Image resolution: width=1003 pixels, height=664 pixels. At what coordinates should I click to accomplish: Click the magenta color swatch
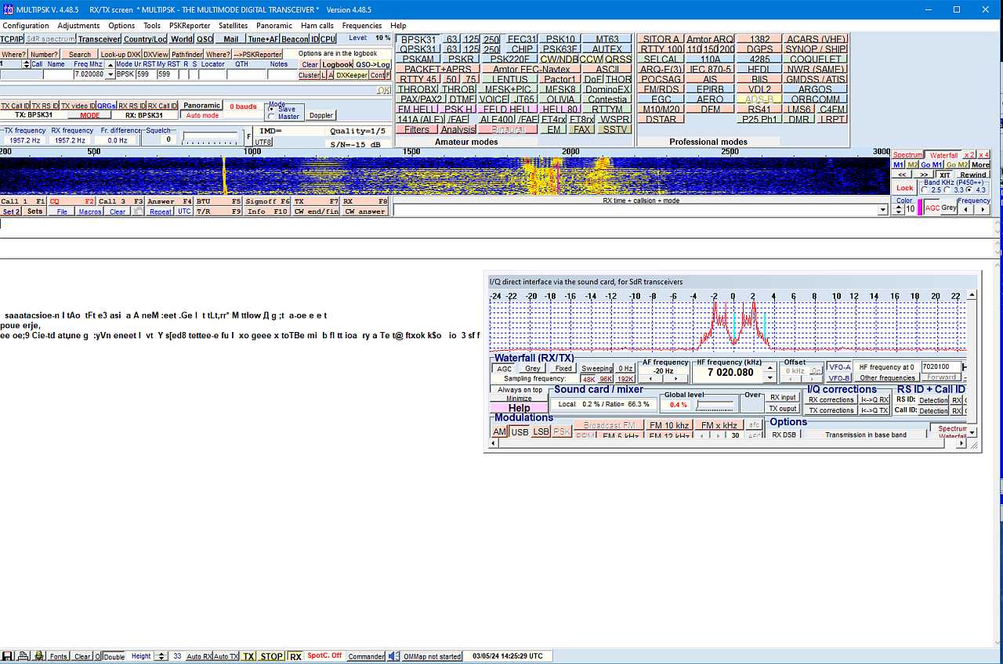[x=920, y=207]
